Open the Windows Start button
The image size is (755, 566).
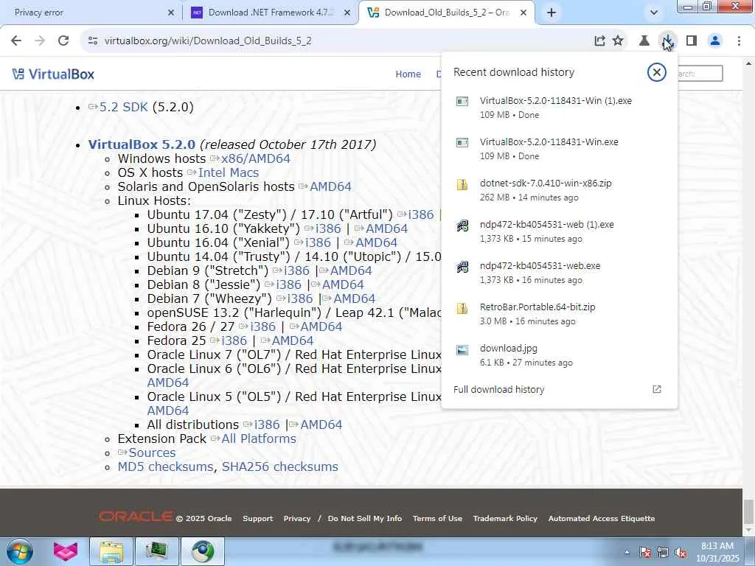20,551
